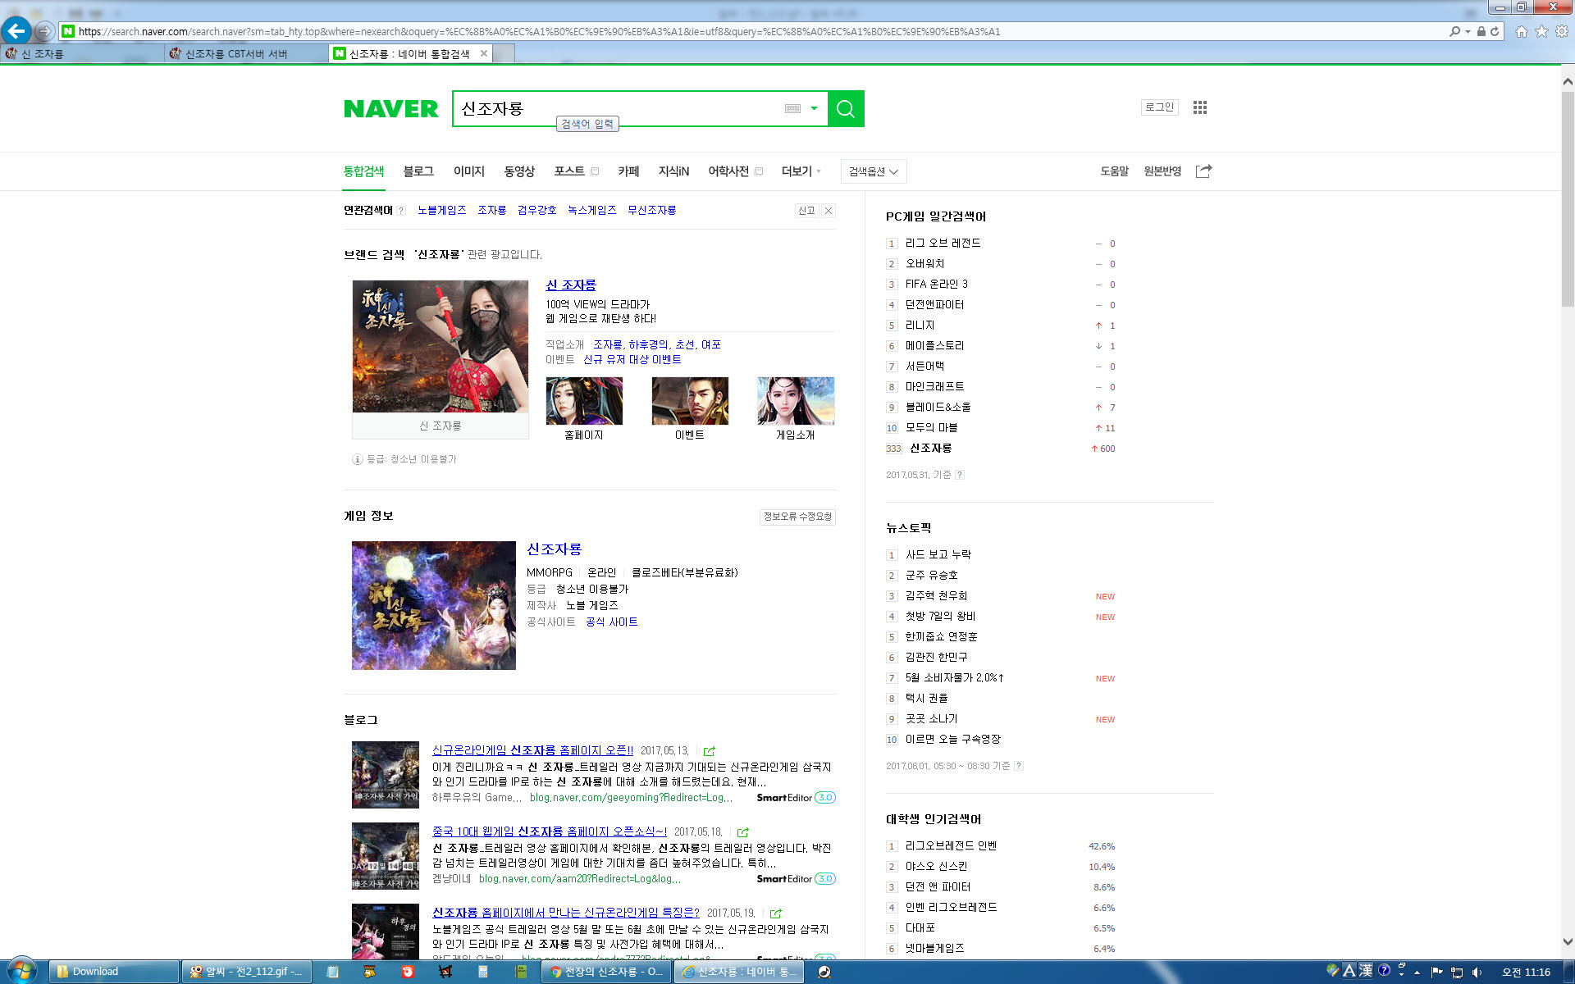The width and height of the screenshot is (1575, 984).
Task: Close the '신조자룡 : 네이버 통합검색' tab
Action: tap(484, 53)
